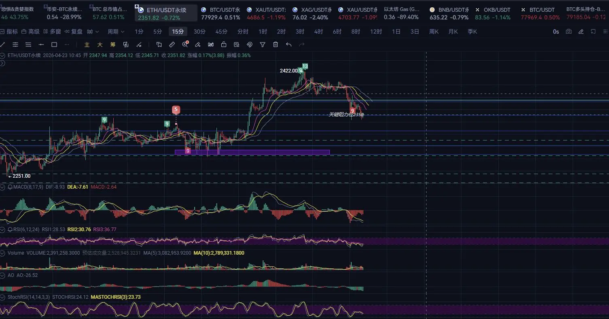Open the 指标 indicators panel
Viewport: 609px width, 319px height.
(9, 32)
